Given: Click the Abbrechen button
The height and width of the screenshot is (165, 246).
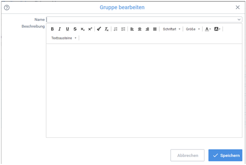Looking at the screenshot, I should [187, 155].
